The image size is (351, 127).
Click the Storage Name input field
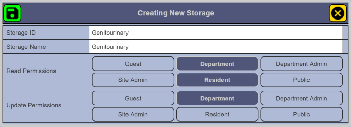click(216, 47)
